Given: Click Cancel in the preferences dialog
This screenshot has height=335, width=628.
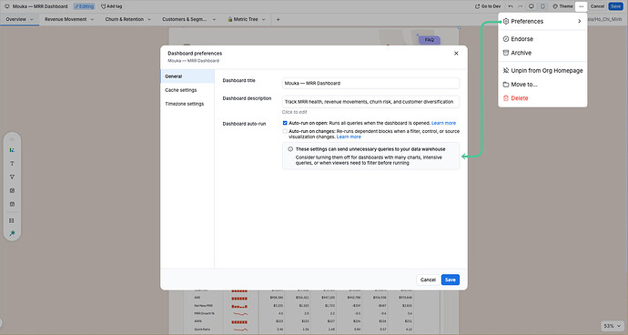Looking at the screenshot, I should tap(428, 279).
